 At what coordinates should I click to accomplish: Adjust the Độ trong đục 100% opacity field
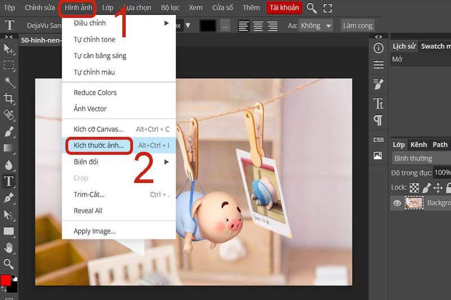442,173
